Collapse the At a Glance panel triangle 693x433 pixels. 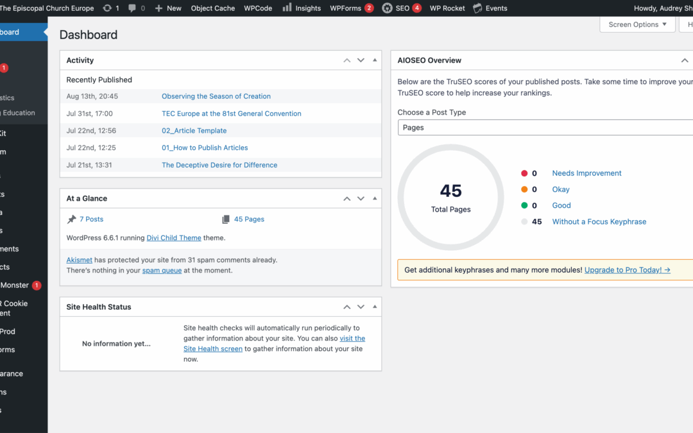[375, 198]
